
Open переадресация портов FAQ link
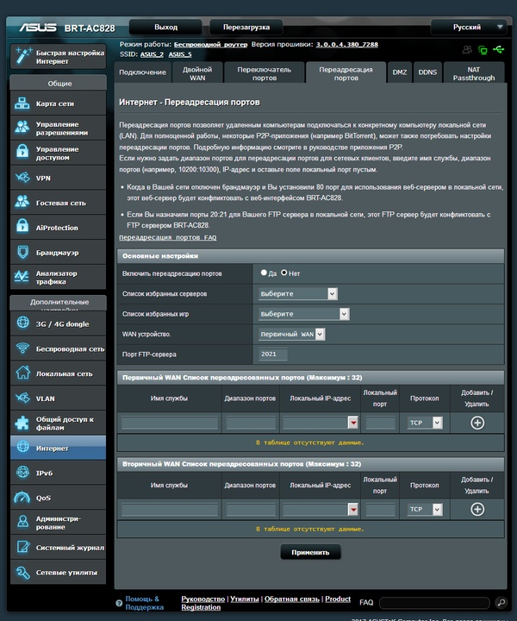168,238
